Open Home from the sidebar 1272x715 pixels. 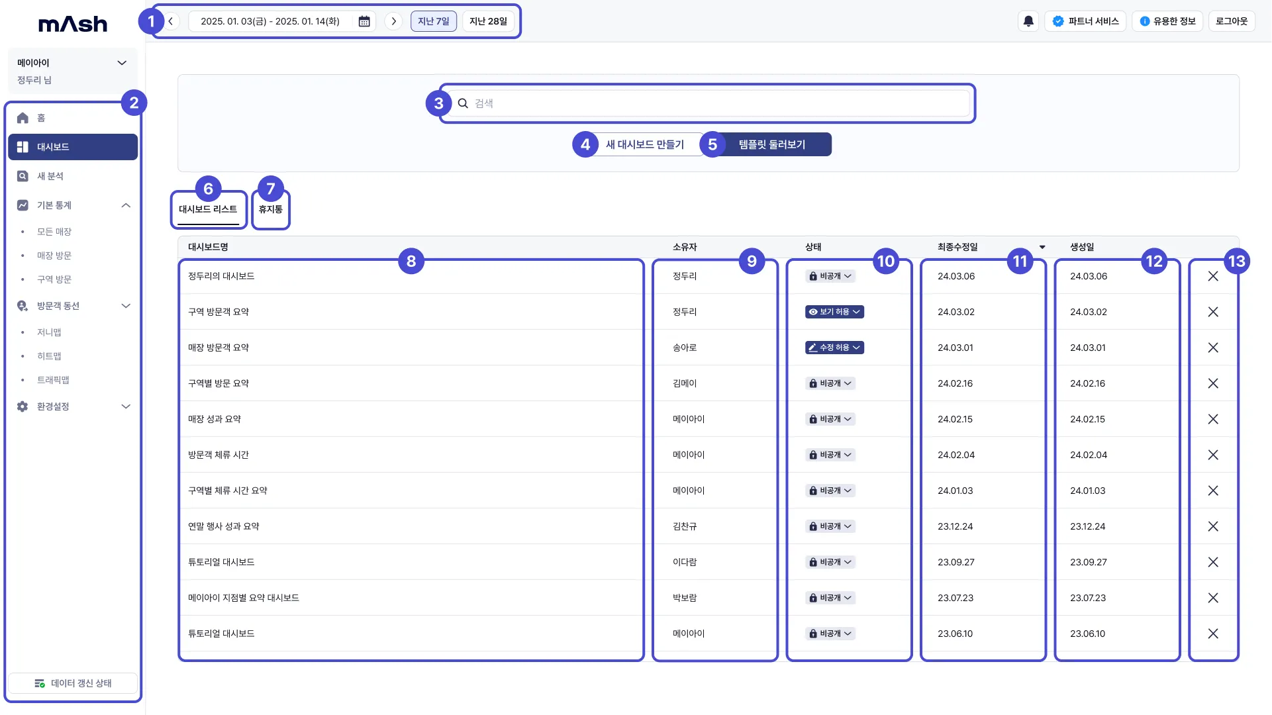41,118
